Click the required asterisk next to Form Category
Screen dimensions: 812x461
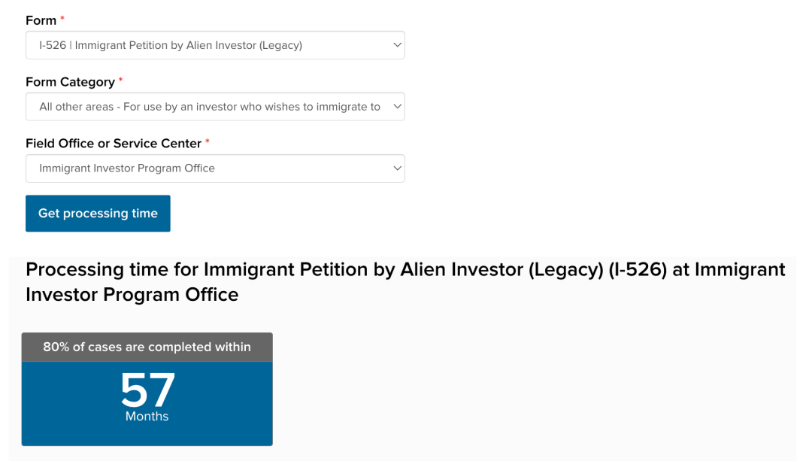click(121, 81)
